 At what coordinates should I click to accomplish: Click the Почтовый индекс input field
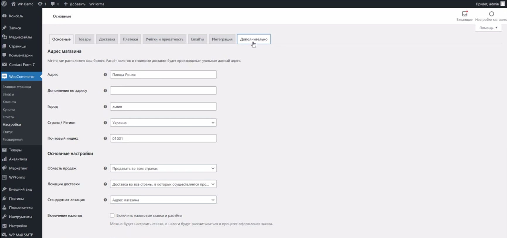[163, 138]
